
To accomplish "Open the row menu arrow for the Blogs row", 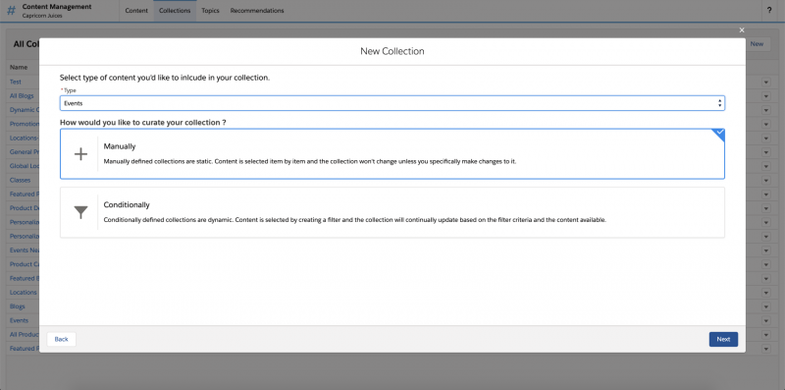I will click(x=766, y=306).
